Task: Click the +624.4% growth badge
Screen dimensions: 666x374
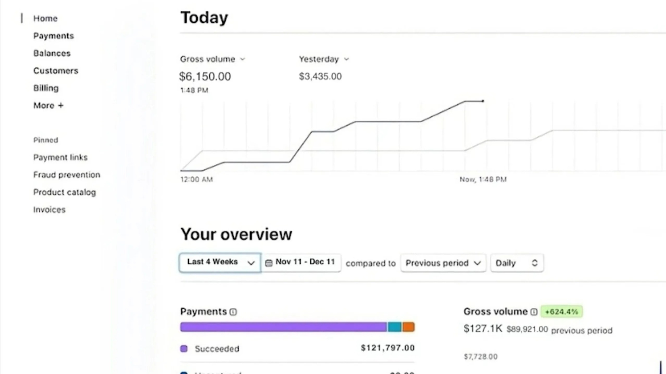Action: (562, 312)
